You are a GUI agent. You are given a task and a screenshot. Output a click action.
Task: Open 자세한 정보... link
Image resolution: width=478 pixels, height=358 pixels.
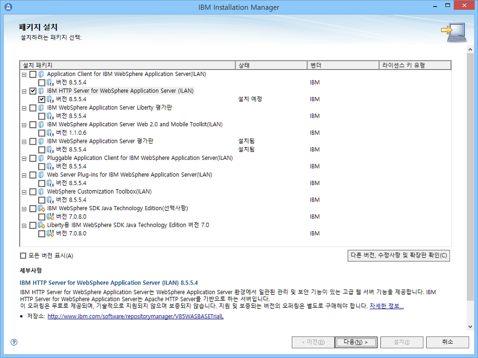pos(386,306)
